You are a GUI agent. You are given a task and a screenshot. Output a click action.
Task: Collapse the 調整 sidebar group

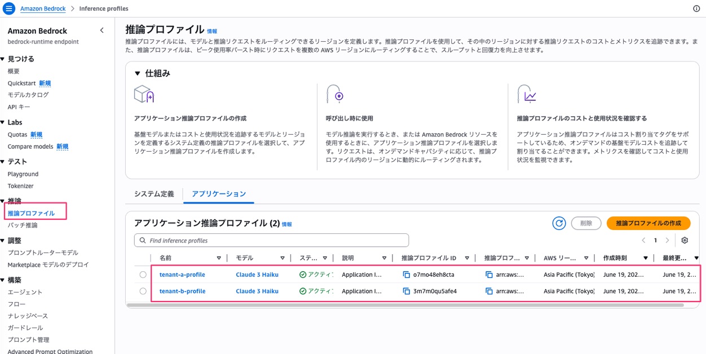pos(3,241)
